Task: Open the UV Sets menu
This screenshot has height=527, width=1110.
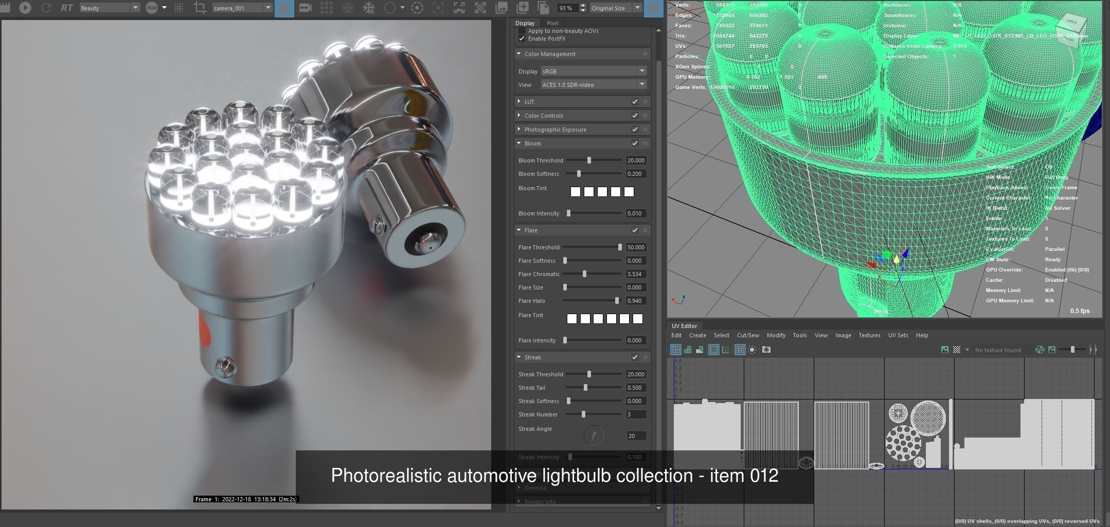Action: (898, 335)
